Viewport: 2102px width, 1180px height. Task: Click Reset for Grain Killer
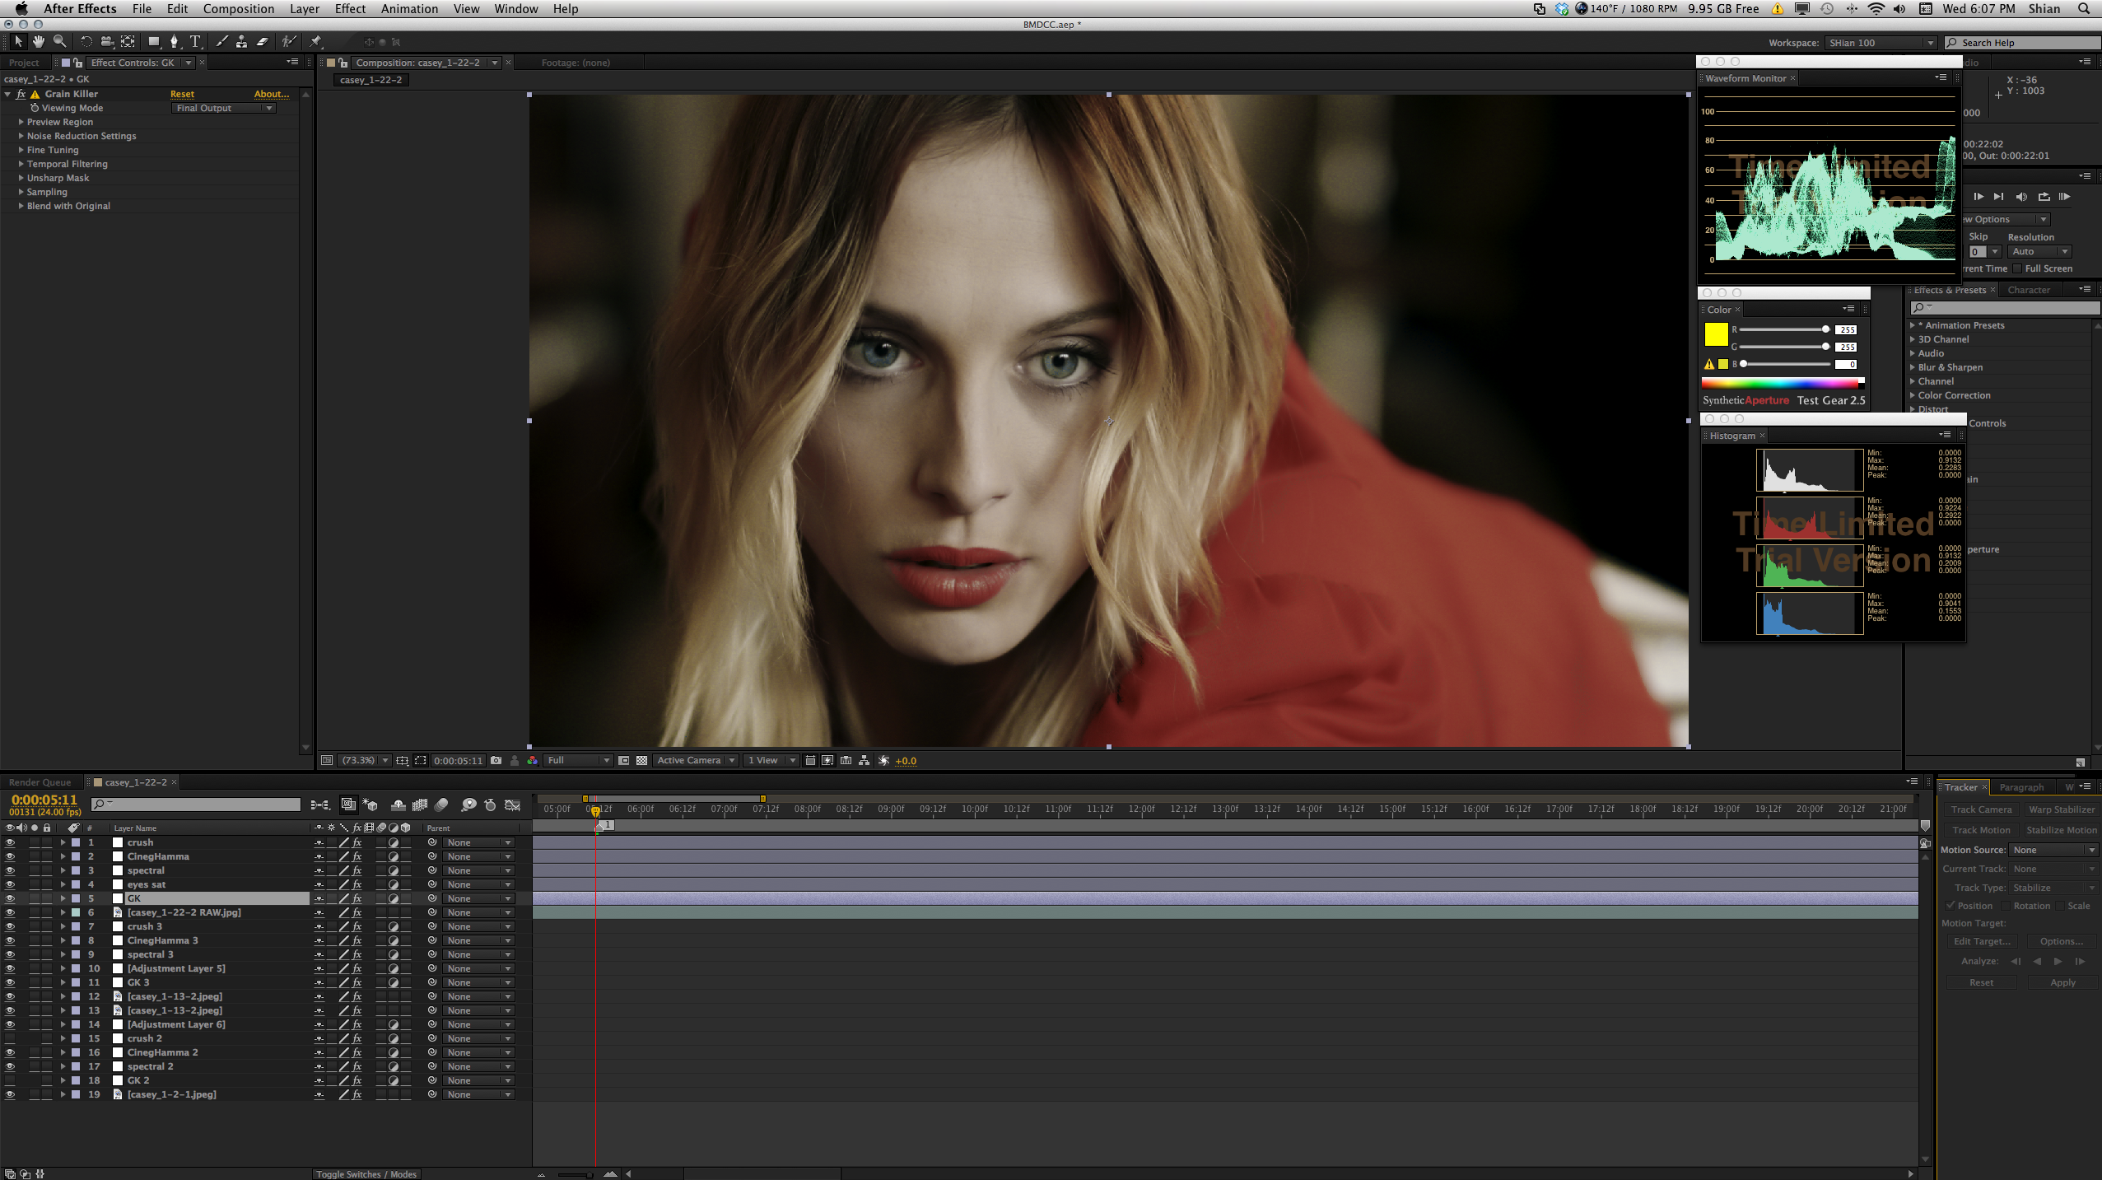182,94
